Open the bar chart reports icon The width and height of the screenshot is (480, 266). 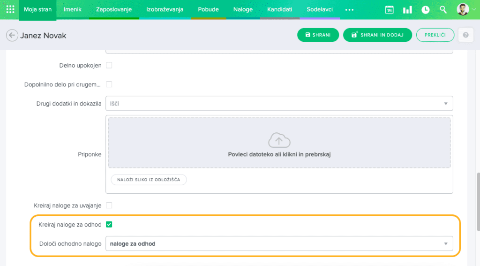(407, 9)
